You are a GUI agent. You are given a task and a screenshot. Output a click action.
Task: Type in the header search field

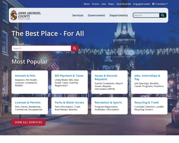tap(146, 15)
